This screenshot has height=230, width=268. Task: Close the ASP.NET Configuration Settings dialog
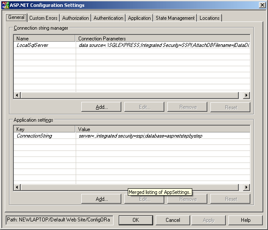pyautogui.click(x=262, y=5)
